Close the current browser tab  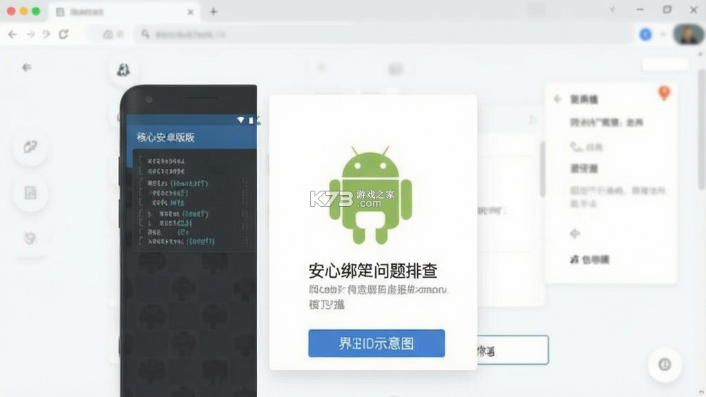coord(190,12)
